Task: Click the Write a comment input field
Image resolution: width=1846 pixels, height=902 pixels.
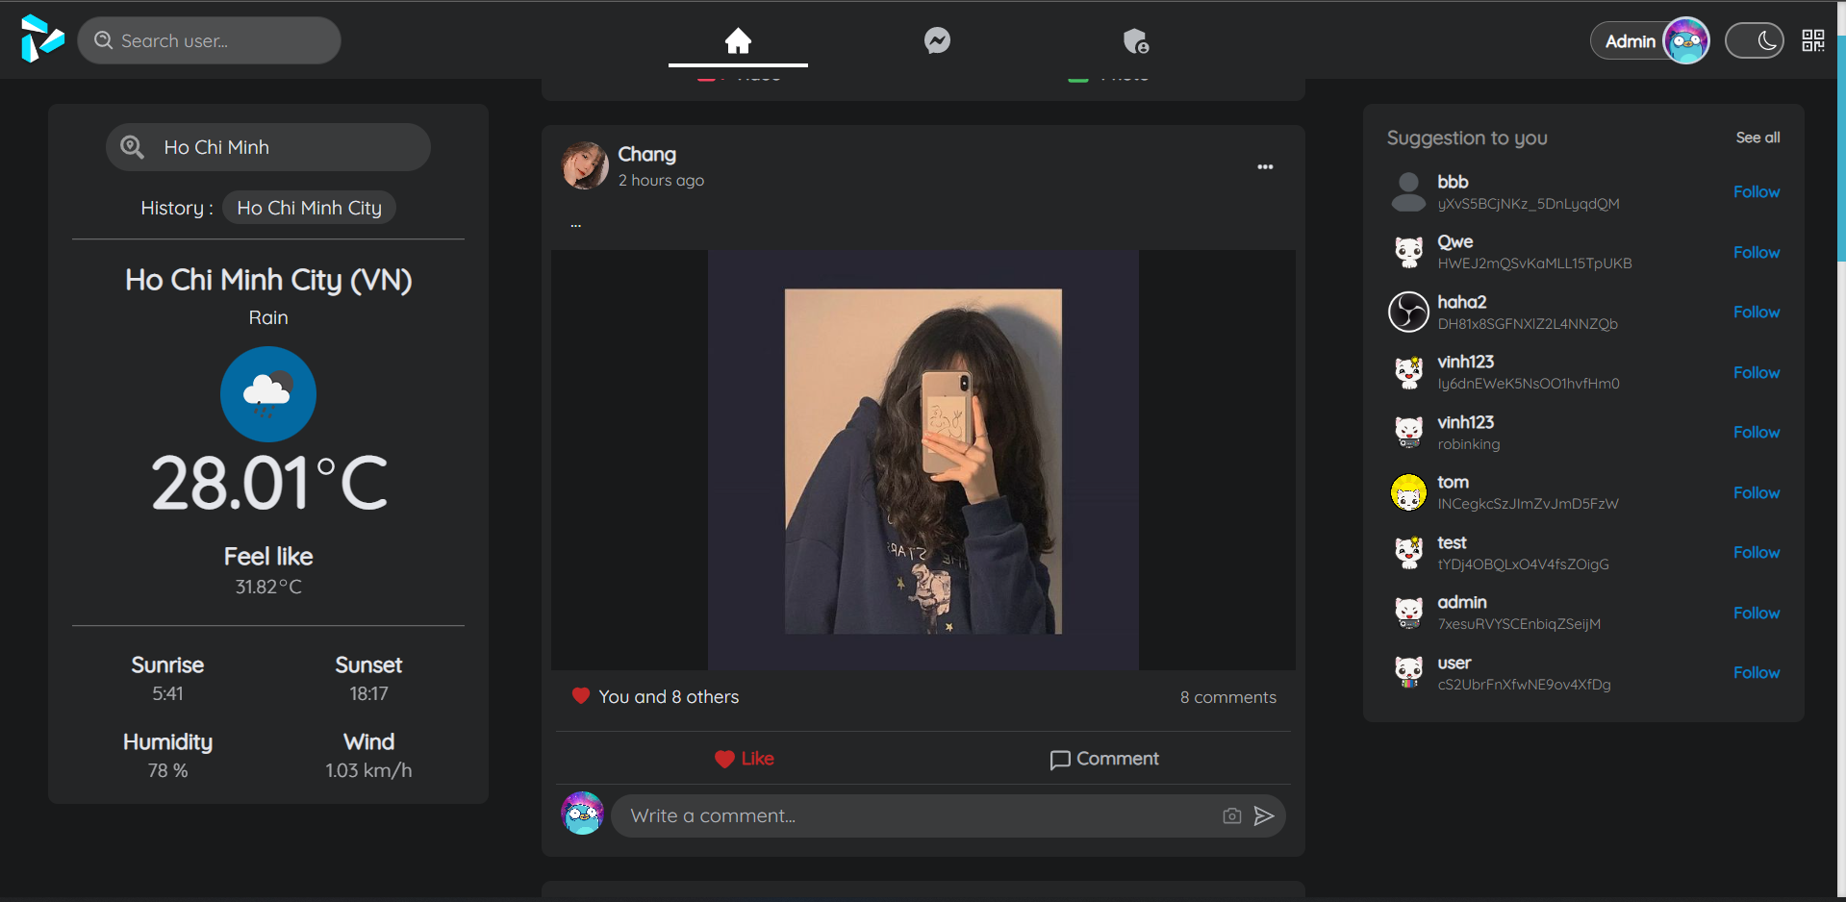Action: [x=914, y=815]
